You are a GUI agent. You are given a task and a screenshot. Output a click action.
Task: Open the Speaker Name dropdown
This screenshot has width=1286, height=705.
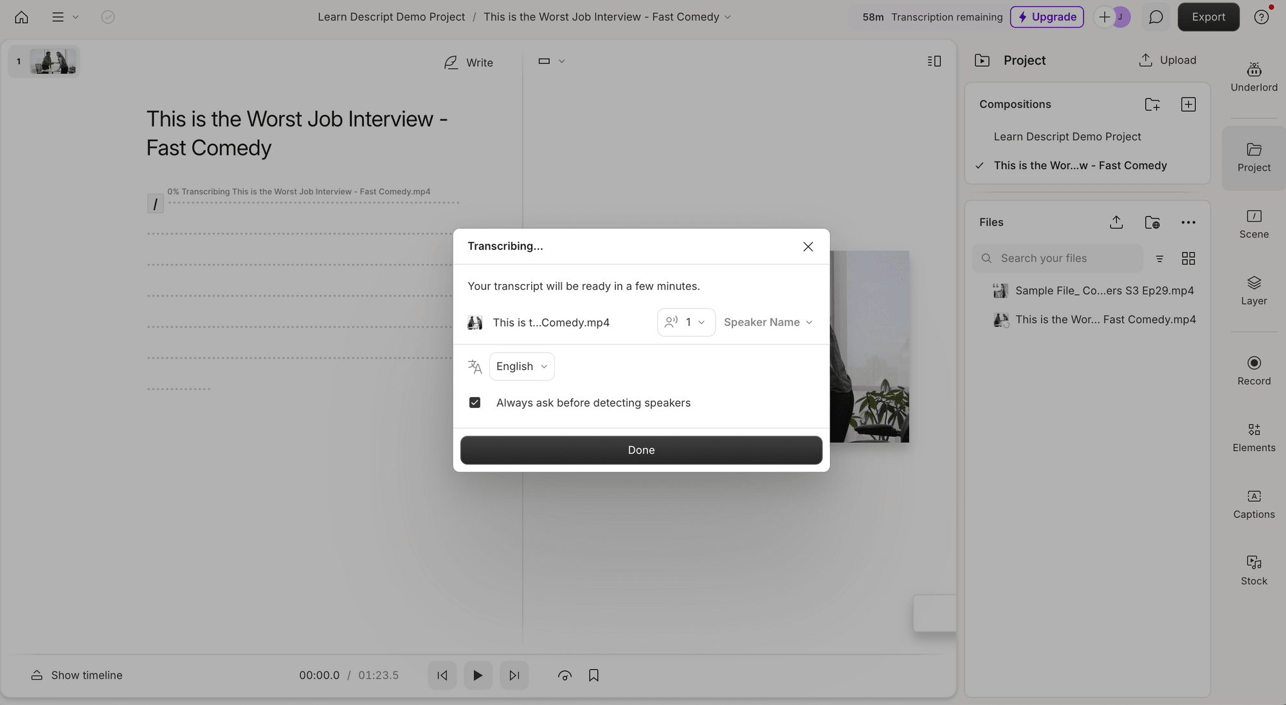(768, 322)
